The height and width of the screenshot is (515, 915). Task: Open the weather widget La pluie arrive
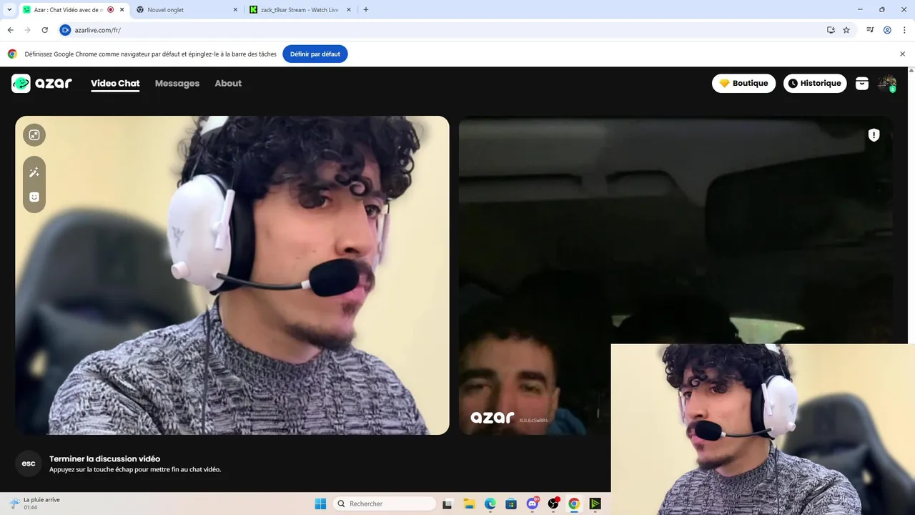coord(34,504)
